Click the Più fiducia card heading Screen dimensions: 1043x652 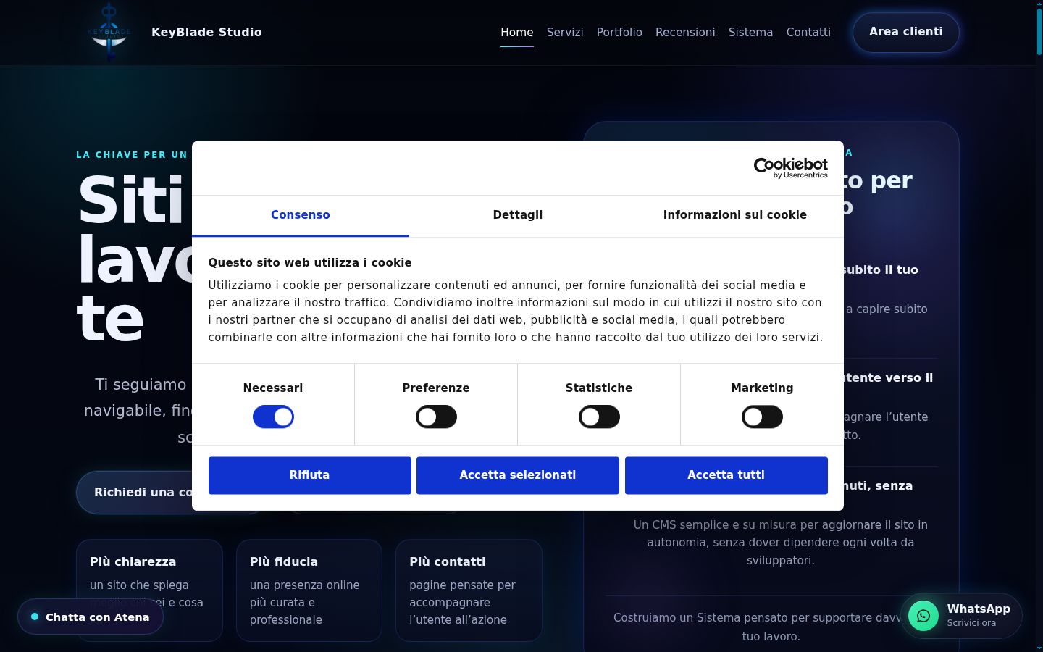click(x=284, y=562)
